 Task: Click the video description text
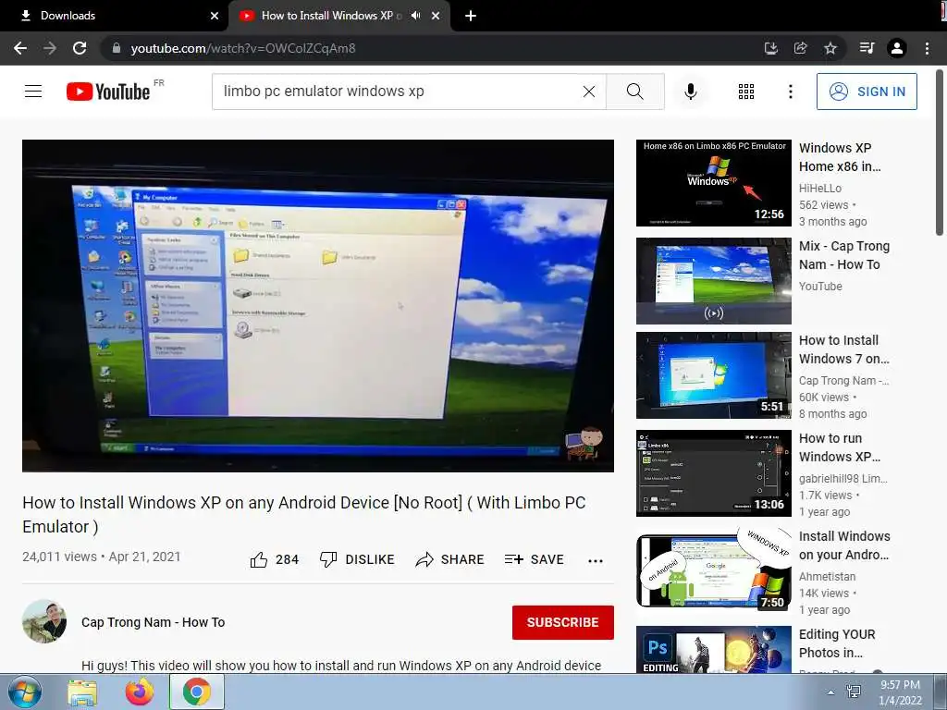click(341, 666)
